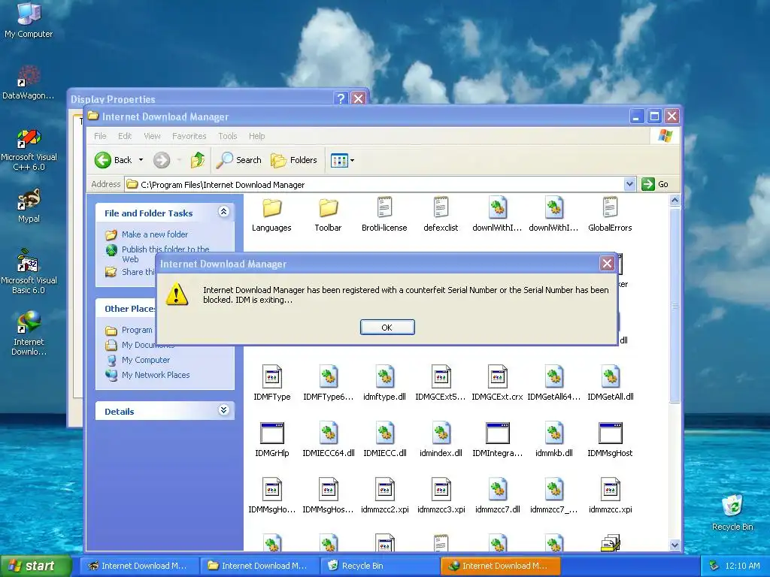This screenshot has height=577, width=770.
Task: Select the IDMGetAll.dll file
Action: (x=610, y=384)
